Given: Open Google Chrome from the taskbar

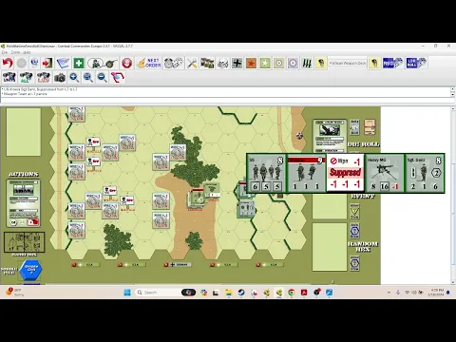Looking at the screenshot, I should pyautogui.click(x=292, y=293).
